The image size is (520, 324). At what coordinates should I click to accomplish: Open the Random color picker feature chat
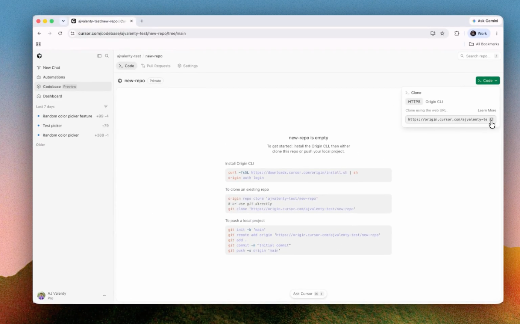[73, 116]
